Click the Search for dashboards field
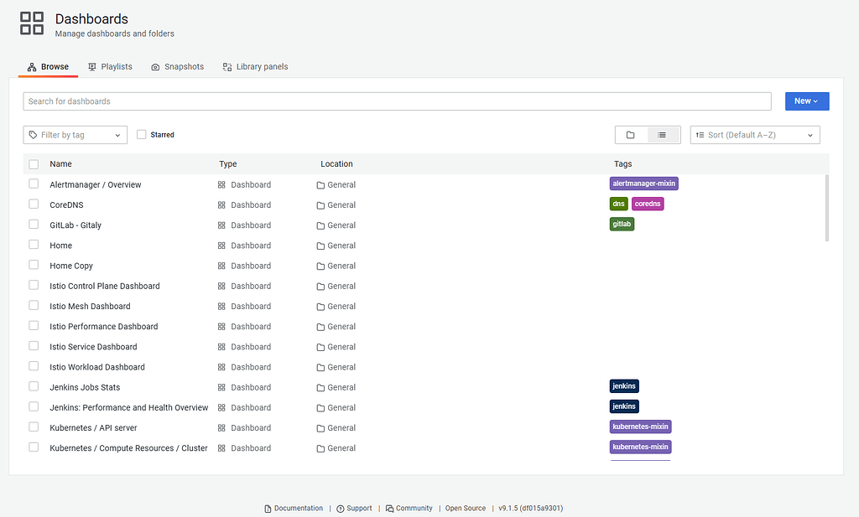 [x=397, y=101]
